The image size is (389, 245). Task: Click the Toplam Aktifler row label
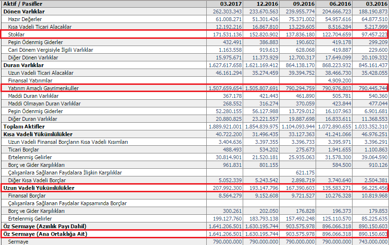[24, 127]
